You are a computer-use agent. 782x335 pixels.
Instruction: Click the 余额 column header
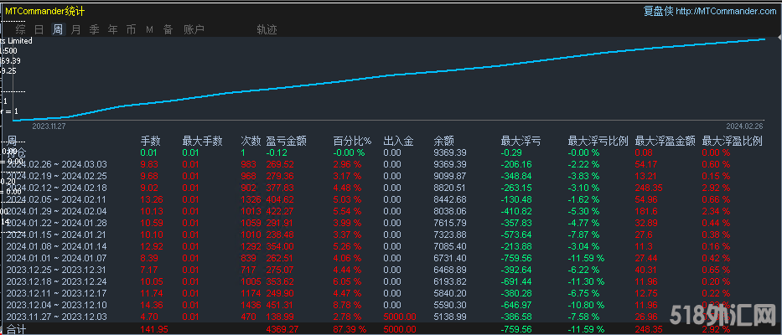click(444, 141)
